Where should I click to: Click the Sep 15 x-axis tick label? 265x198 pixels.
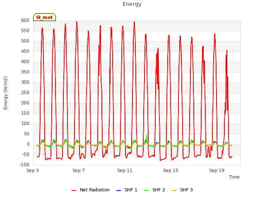pos(171,170)
